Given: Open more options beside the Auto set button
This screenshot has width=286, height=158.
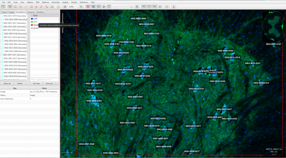Looking at the screenshot, I should pyautogui.click(x=57, y=83).
